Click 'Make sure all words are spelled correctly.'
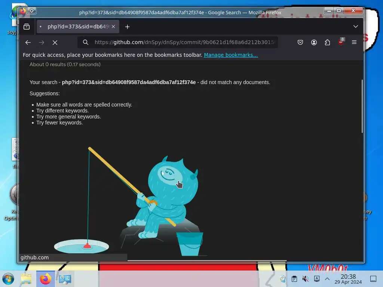The height and width of the screenshot is (287, 383). click(84, 105)
